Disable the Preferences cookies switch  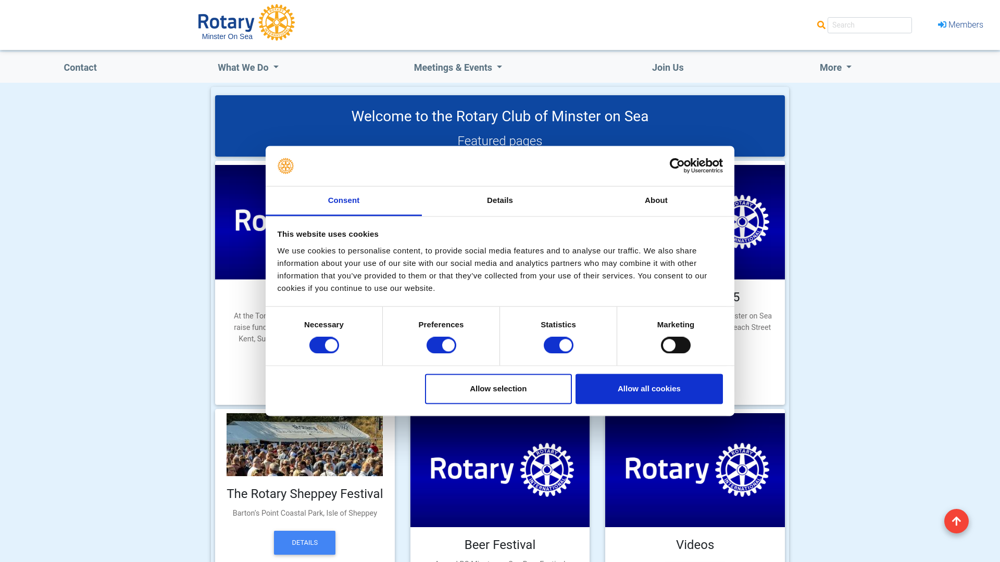coord(441,345)
